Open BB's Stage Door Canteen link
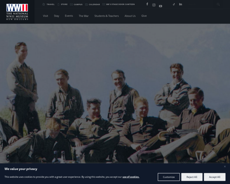Screen dimensions: 230x184 [119, 4]
